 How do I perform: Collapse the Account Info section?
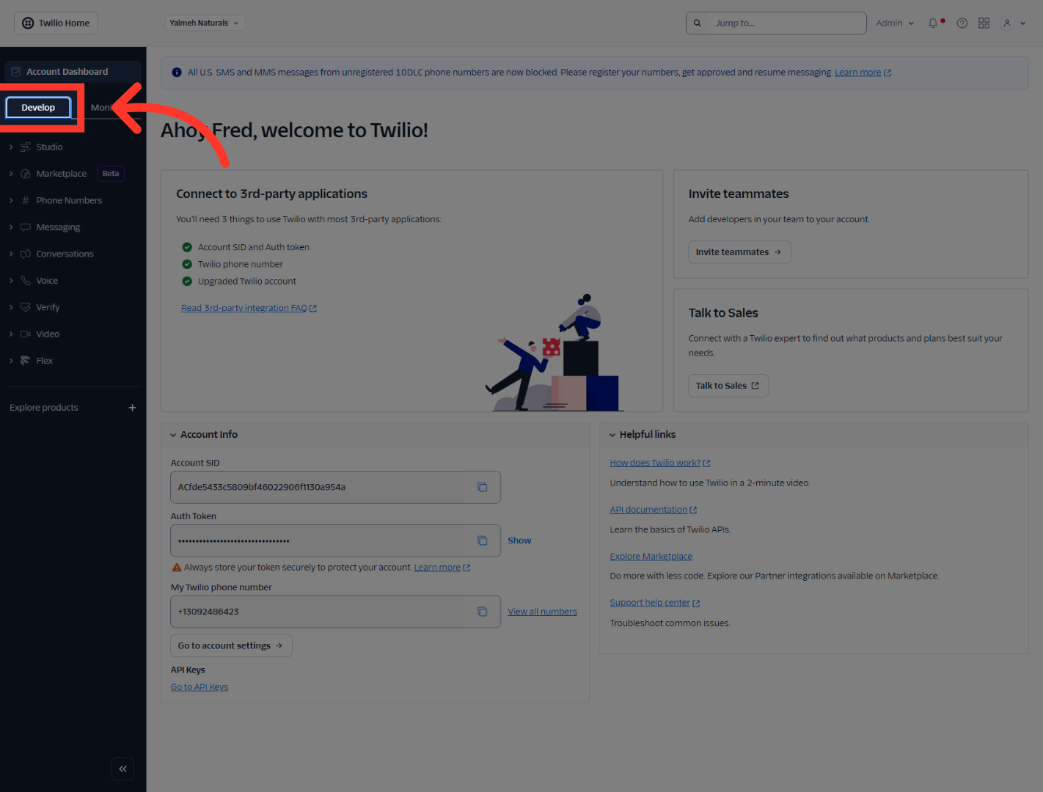coord(173,435)
